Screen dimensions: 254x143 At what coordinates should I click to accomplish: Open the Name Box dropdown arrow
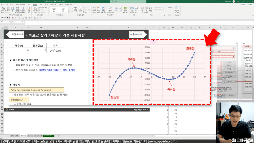point(9,22)
